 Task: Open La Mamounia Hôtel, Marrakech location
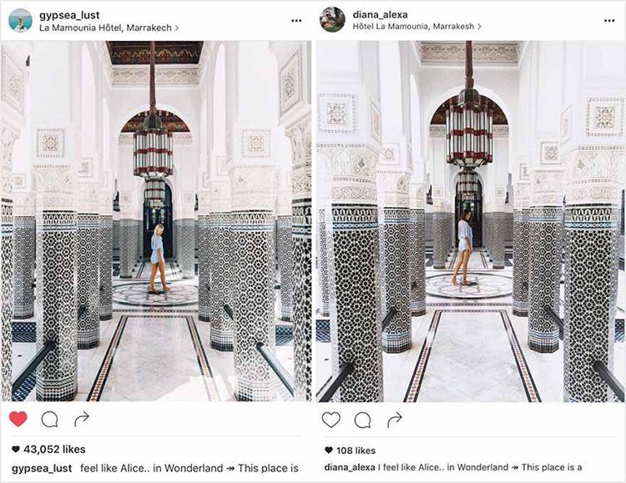(105, 28)
